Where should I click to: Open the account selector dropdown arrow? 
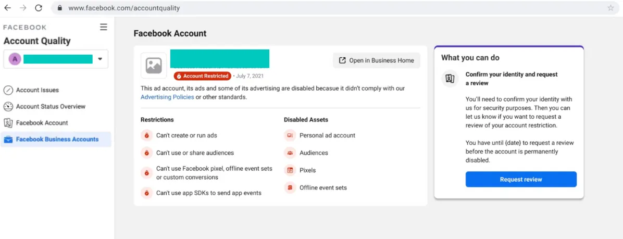click(x=99, y=59)
